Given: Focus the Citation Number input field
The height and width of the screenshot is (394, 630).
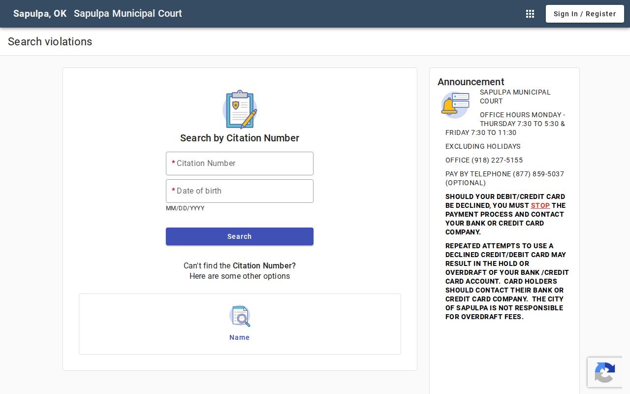Looking at the screenshot, I should tap(240, 164).
